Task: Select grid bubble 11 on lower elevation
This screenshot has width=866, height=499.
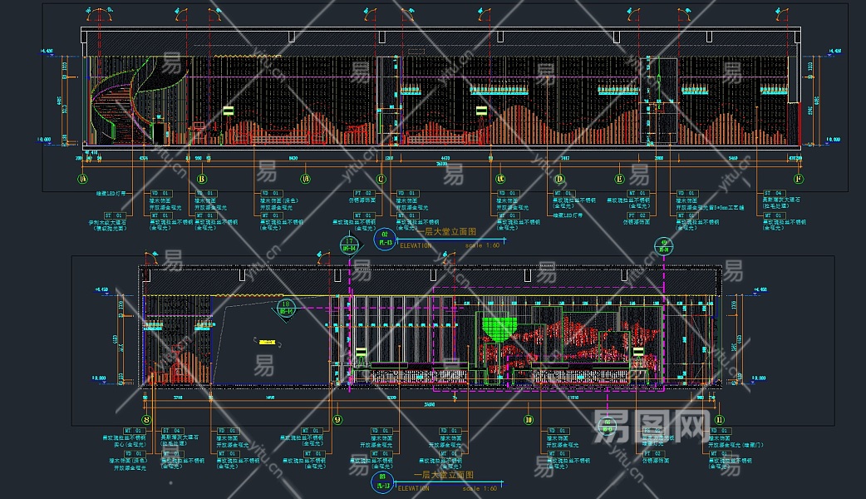Action: pos(720,420)
